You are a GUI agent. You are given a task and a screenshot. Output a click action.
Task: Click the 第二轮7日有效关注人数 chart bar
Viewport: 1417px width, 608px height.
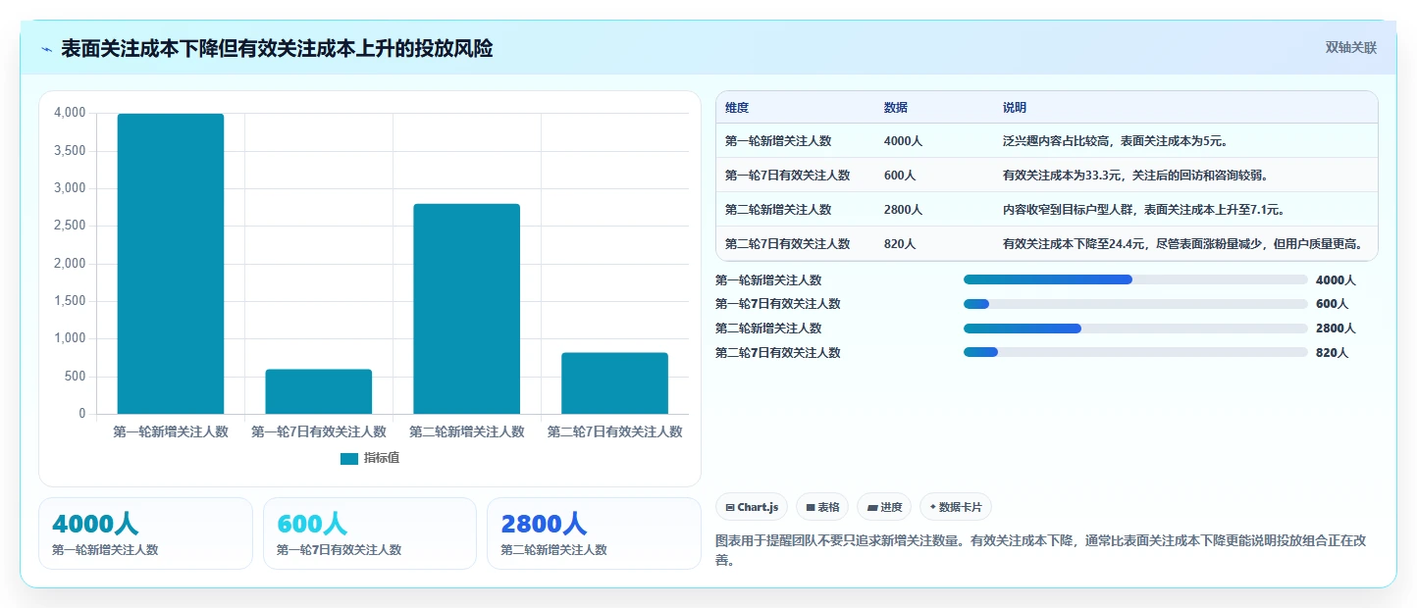click(615, 383)
